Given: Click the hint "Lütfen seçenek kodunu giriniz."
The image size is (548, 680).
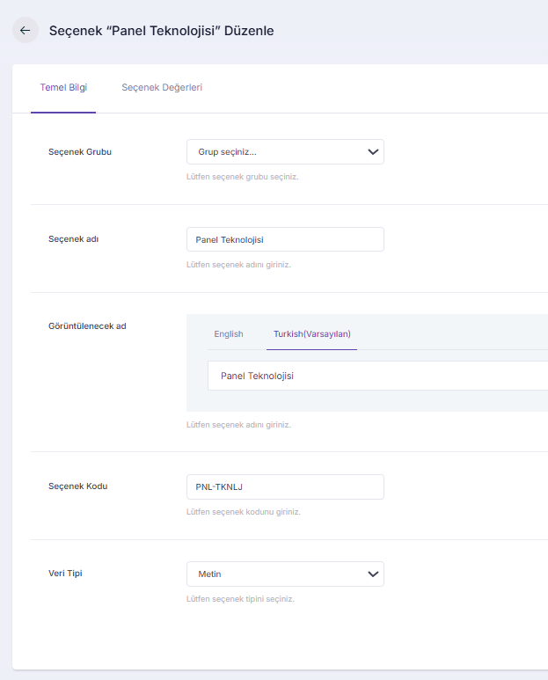Looking at the screenshot, I should (x=244, y=512).
